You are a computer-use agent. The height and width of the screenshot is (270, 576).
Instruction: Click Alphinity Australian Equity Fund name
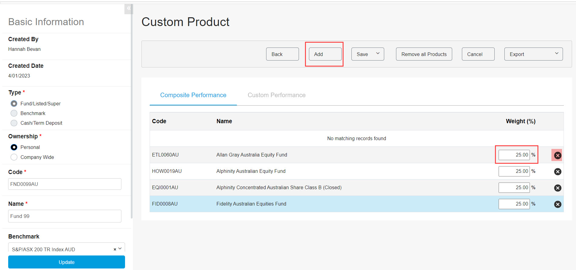(251, 171)
